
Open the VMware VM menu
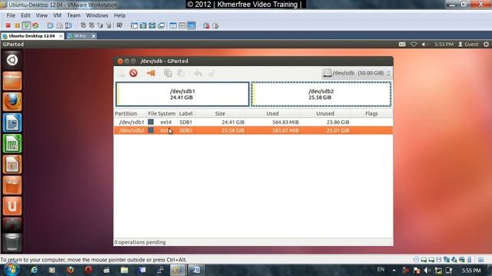57,15
